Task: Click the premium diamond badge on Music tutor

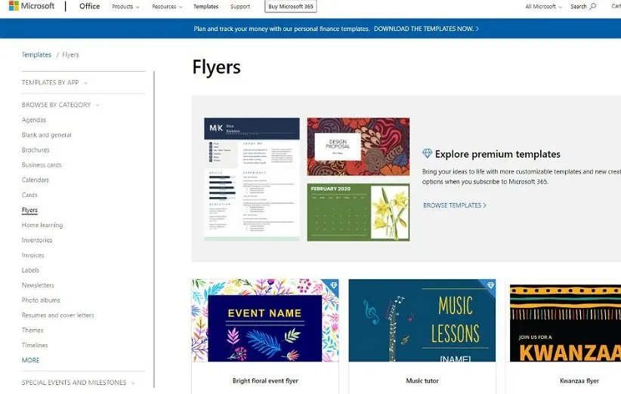Action: point(490,285)
